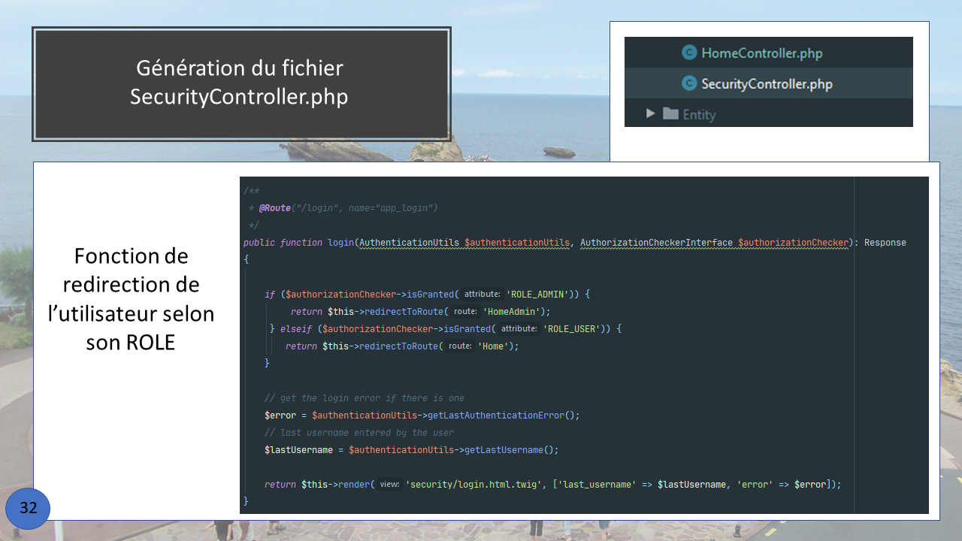Click the class icon beside HomeController.php
Viewport: 962px width, 541px height.
(x=689, y=53)
